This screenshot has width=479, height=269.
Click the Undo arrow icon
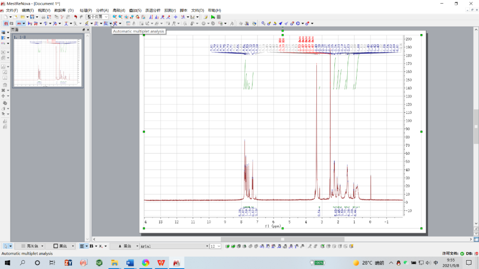tap(75, 17)
